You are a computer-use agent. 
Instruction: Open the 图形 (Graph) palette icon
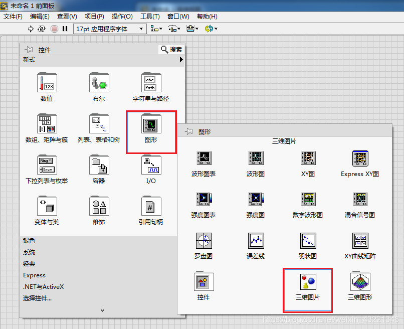click(151, 124)
